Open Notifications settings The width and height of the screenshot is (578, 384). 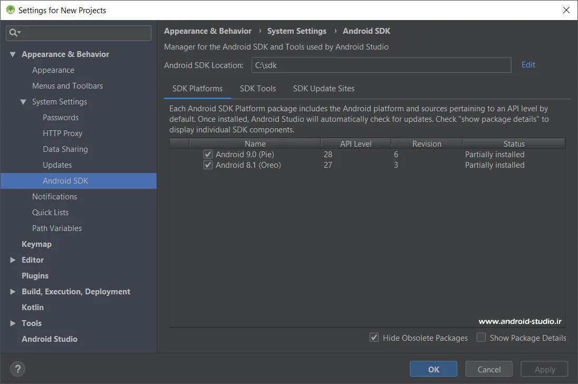(54, 197)
